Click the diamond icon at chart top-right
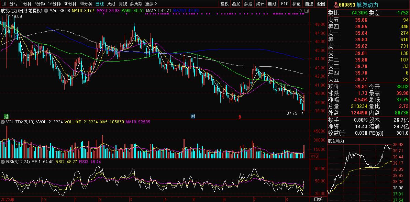410x202 pixels. (300, 11)
